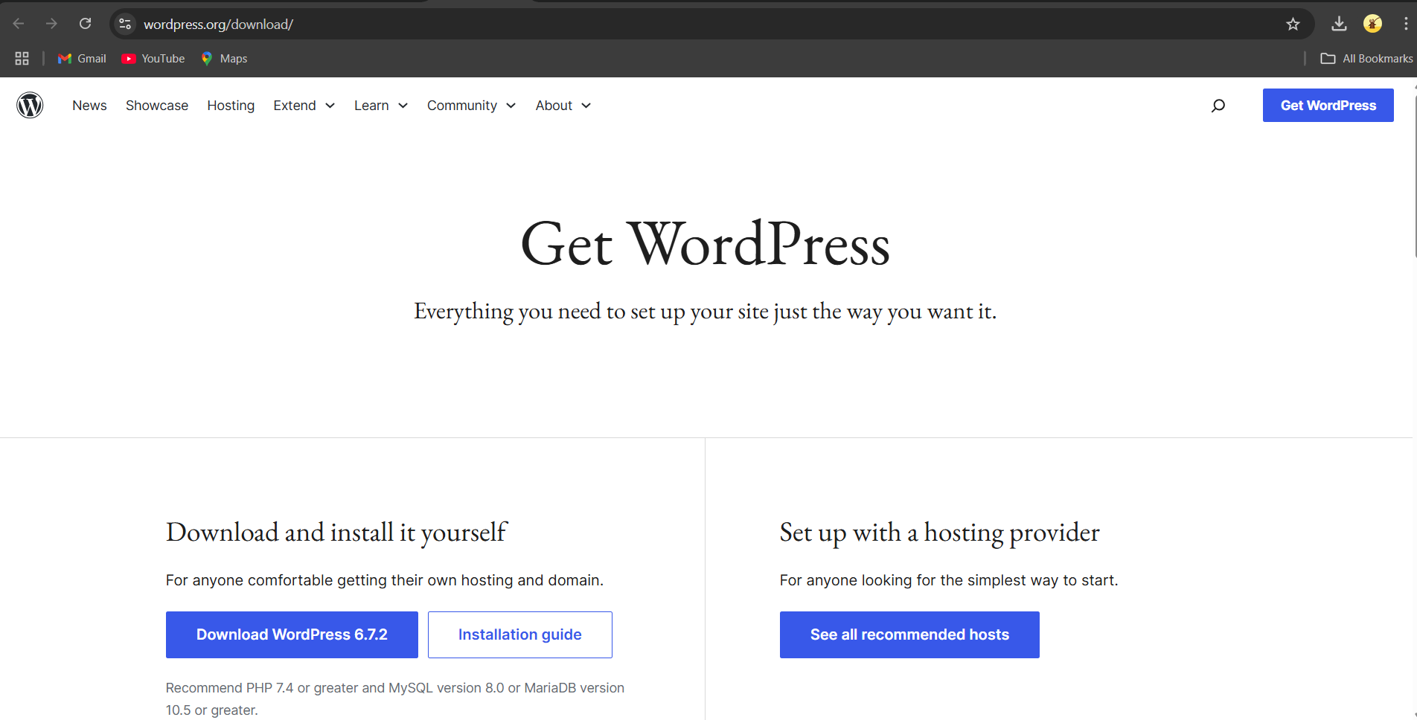Click the Get WordPress button
Image resolution: width=1417 pixels, height=720 pixels.
pos(1328,106)
